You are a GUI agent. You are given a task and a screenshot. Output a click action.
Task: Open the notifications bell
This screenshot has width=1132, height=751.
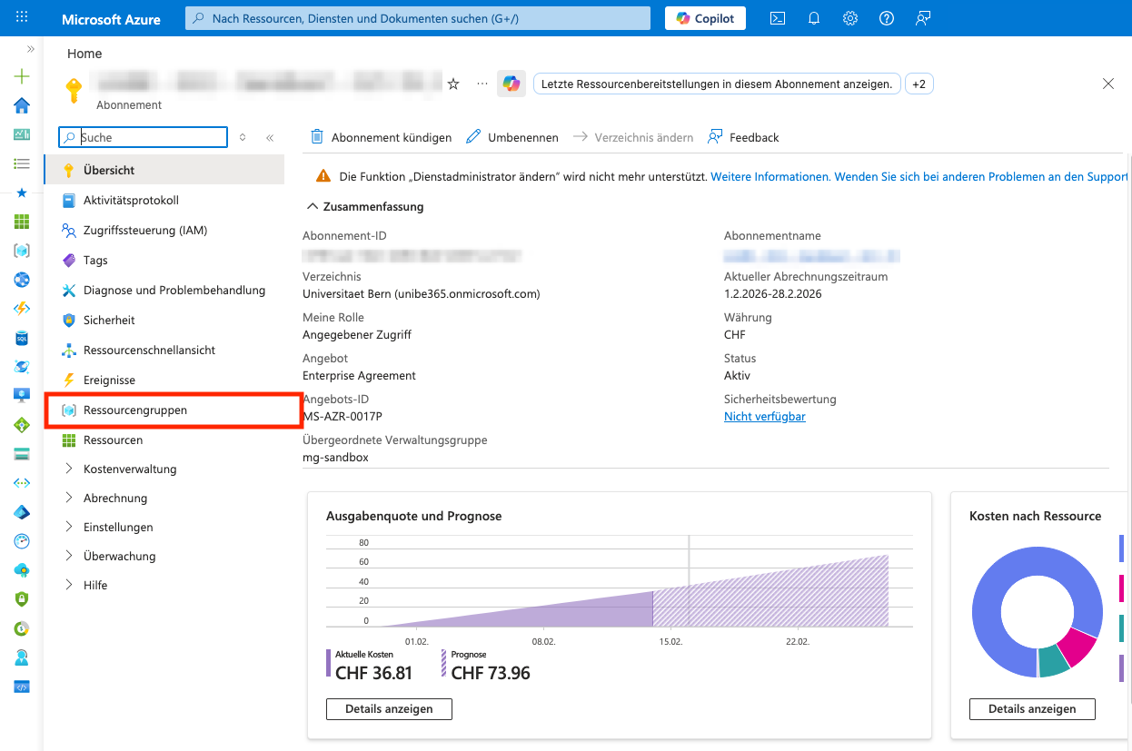point(813,18)
